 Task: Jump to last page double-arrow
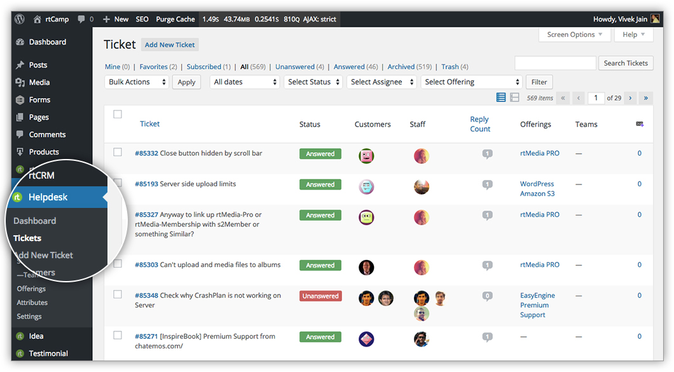tap(647, 98)
